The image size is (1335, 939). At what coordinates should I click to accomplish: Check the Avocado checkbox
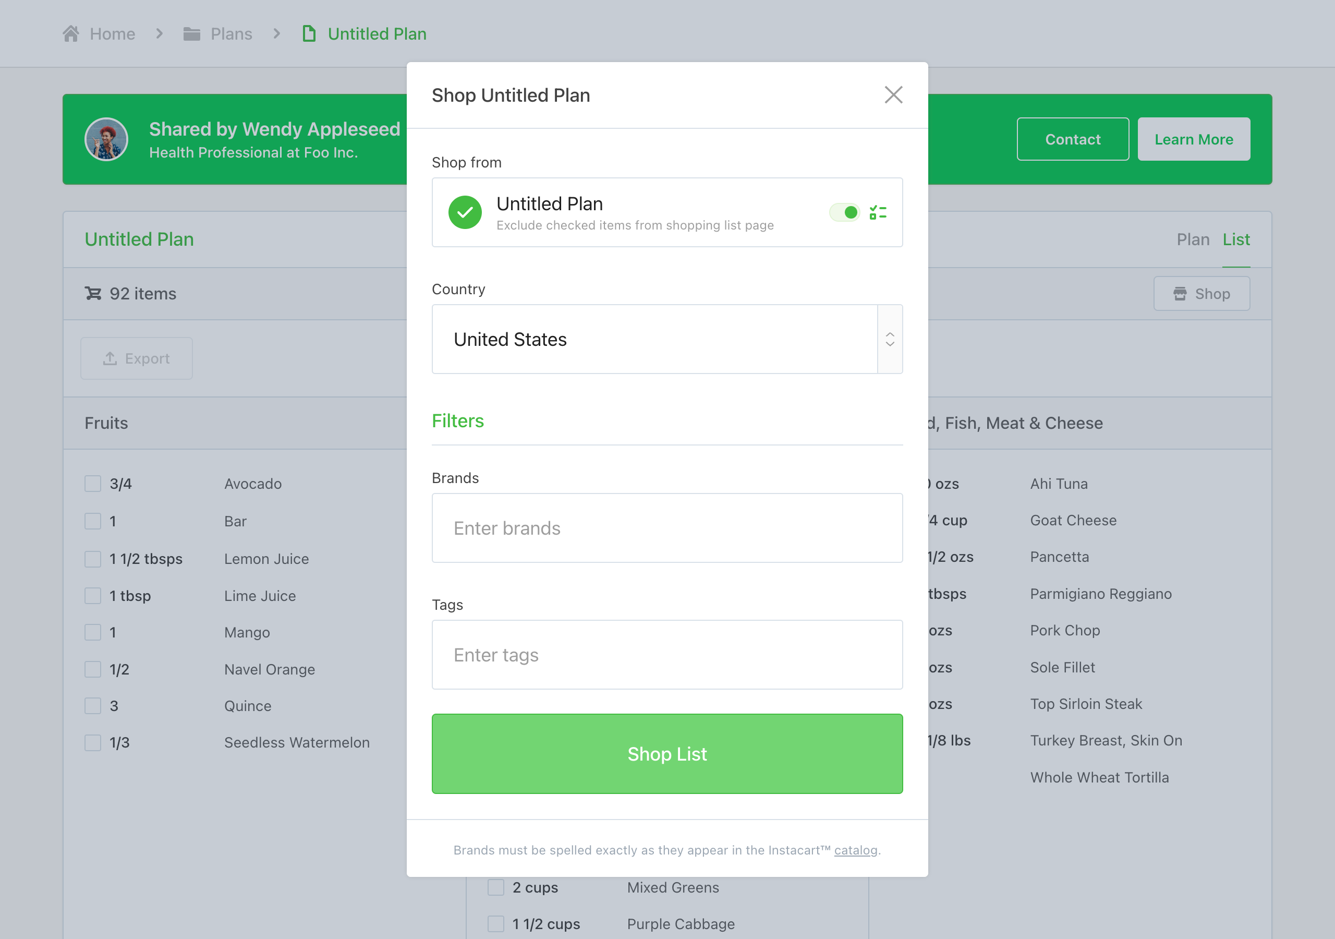pyautogui.click(x=93, y=484)
